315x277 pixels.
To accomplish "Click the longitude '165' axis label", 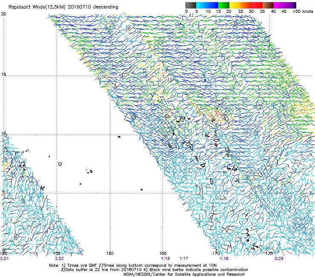I will 163,253.
